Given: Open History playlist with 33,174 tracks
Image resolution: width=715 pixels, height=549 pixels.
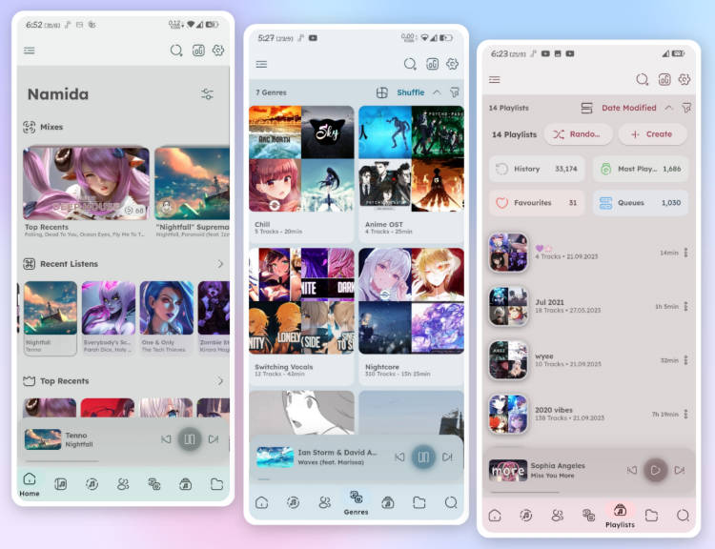Looking at the screenshot, I should (537, 169).
